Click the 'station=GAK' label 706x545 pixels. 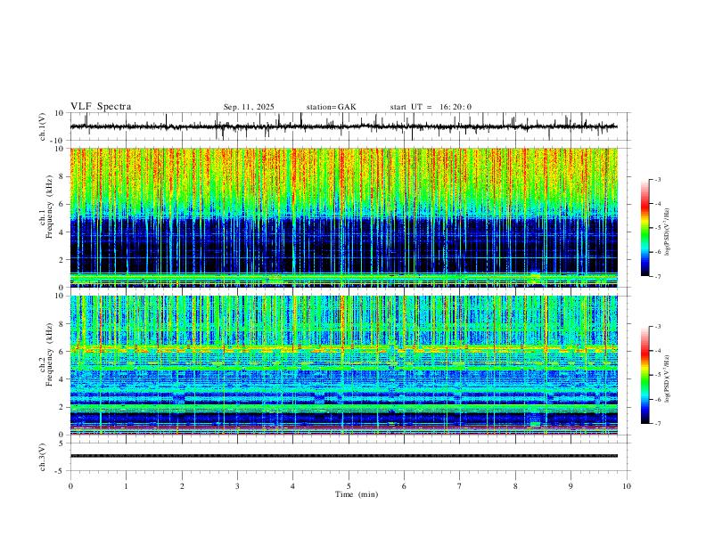(331, 107)
